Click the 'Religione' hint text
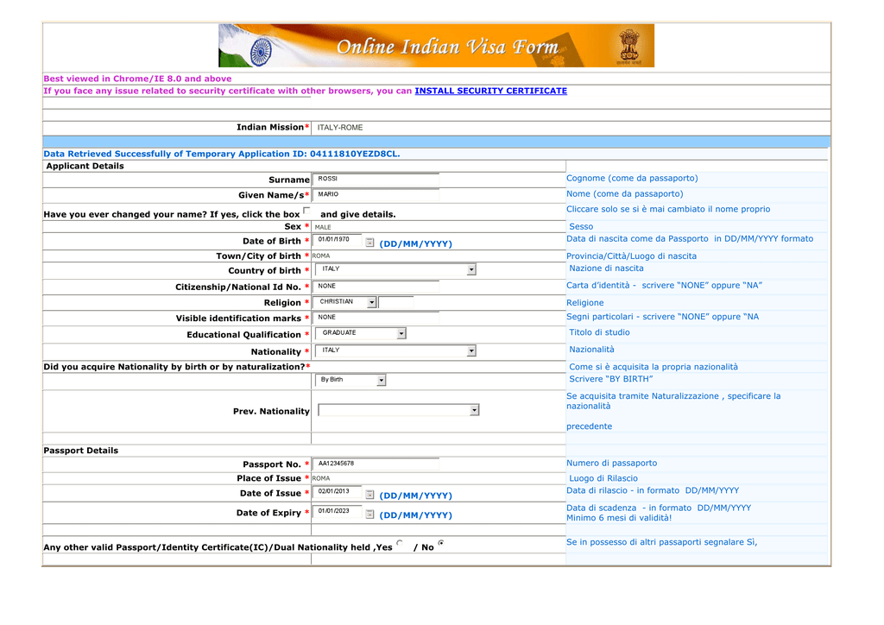 point(584,303)
